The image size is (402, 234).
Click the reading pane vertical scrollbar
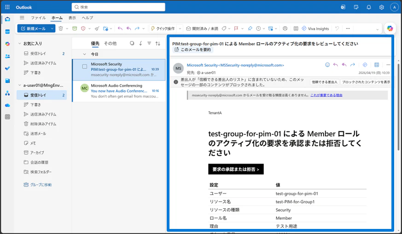tap(398, 106)
